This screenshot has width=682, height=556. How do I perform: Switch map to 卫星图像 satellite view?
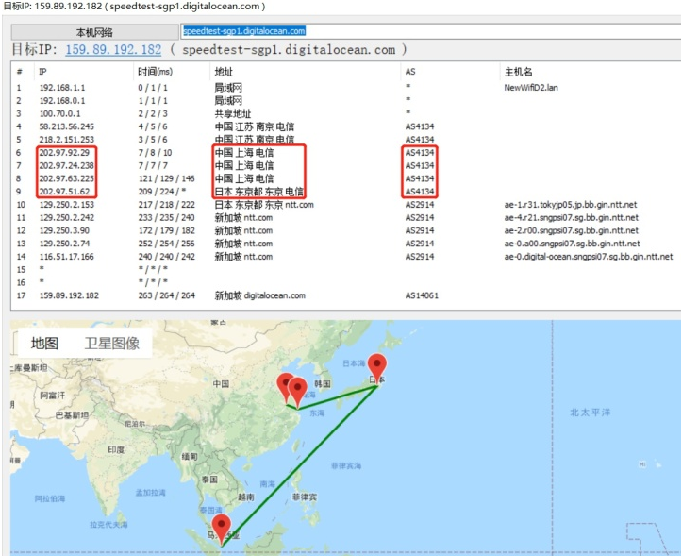(111, 344)
